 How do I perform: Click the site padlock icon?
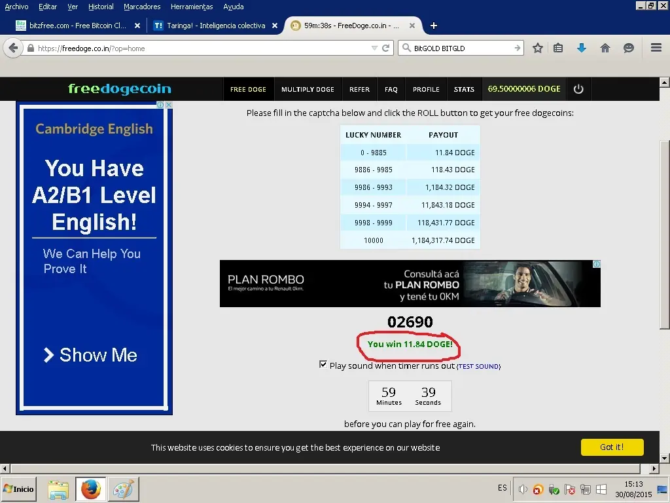point(30,48)
